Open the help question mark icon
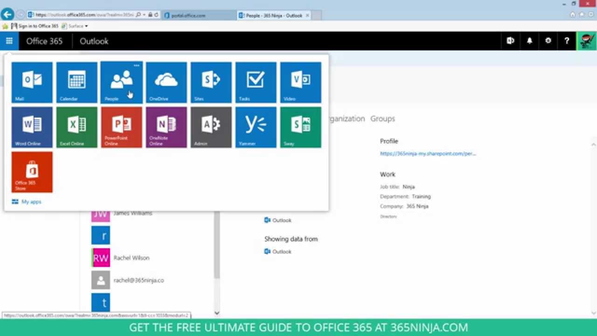This screenshot has height=336, width=597. pos(567,41)
